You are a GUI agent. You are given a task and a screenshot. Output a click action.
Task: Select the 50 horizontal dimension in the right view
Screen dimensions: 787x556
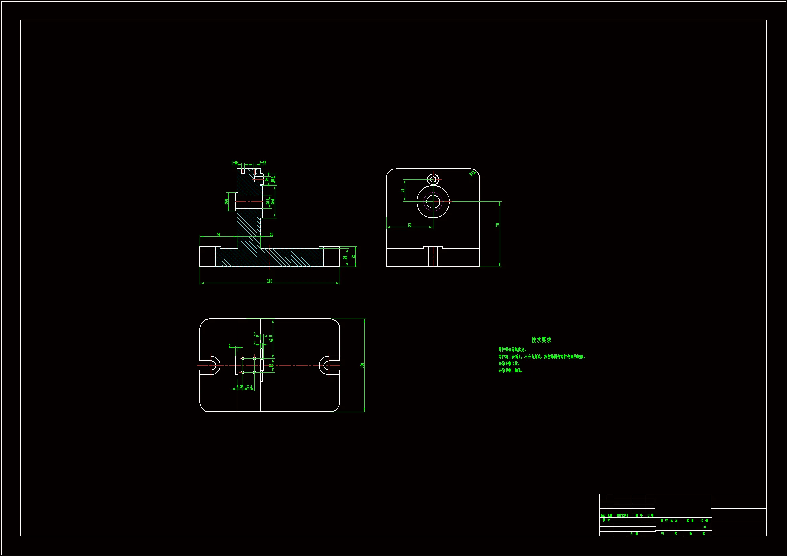click(410, 225)
